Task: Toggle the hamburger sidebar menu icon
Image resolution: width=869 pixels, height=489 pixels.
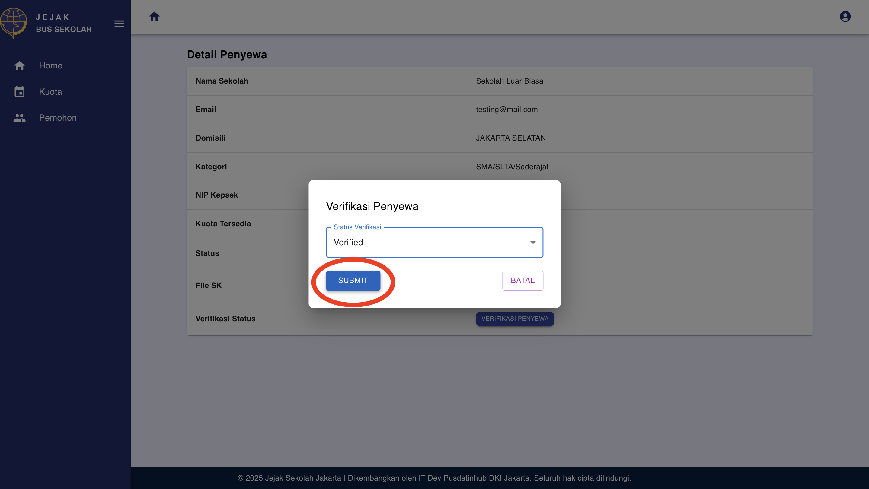Action: [119, 24]
